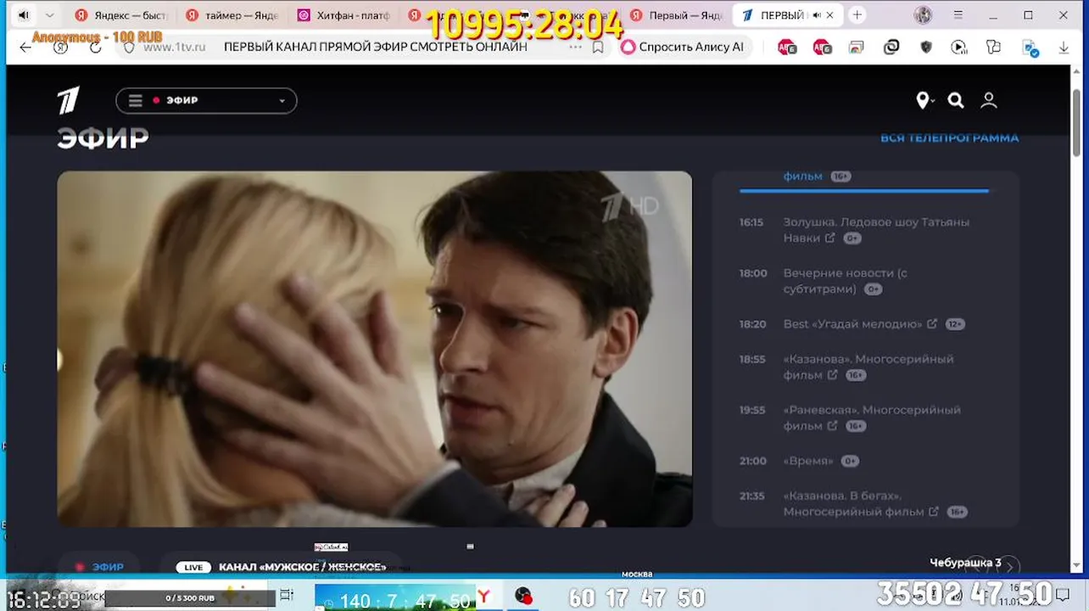Image resolution: width=1089 pixels, height=611 pixels.
Task: Open the browser profile avatar
Action: click(924, 15)
